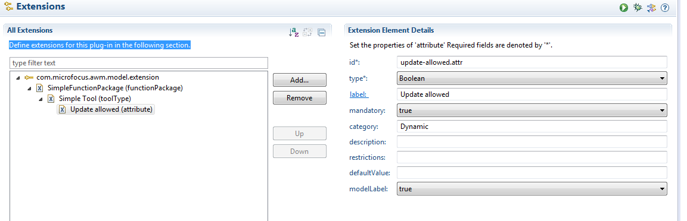This screenshot has width=687, height=221.
Task: Click the empty description field
Action: pos(532,141)
